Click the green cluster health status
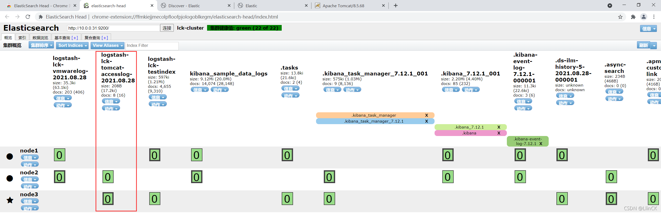Screen dimensions: 661x213 pyautogui.click(x=244, y=28)
